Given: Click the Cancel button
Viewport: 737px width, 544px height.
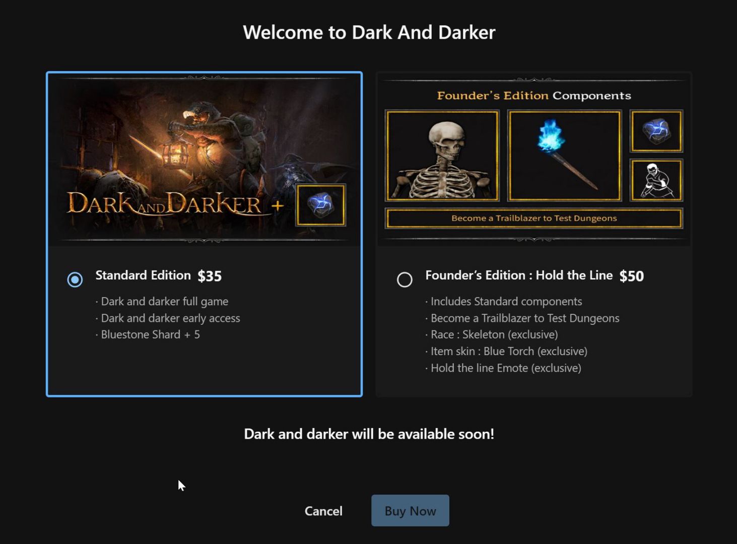Looking at the screenshot, I should [x=323, y=511].
